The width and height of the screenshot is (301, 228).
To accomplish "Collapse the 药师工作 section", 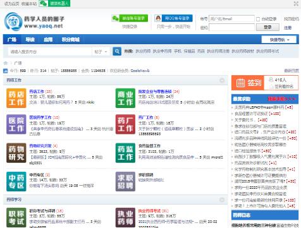I will pyautogui.click(x=222, y=80).
